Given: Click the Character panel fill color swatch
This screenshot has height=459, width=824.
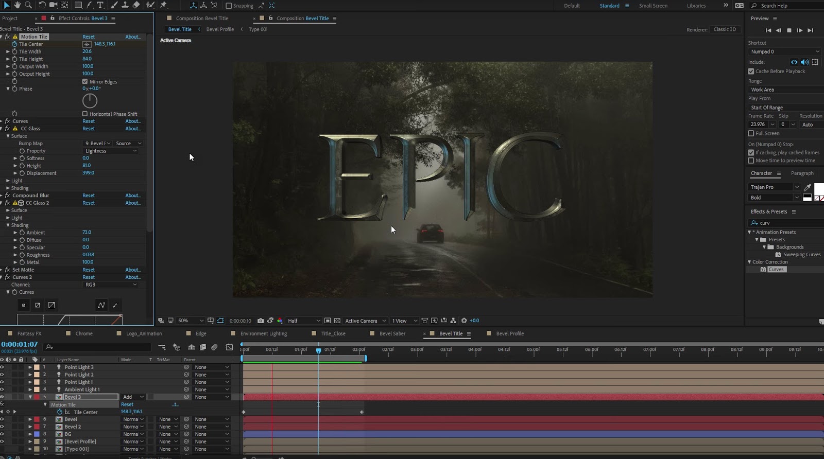Looking at the screenshot, I should coord(818,188).
